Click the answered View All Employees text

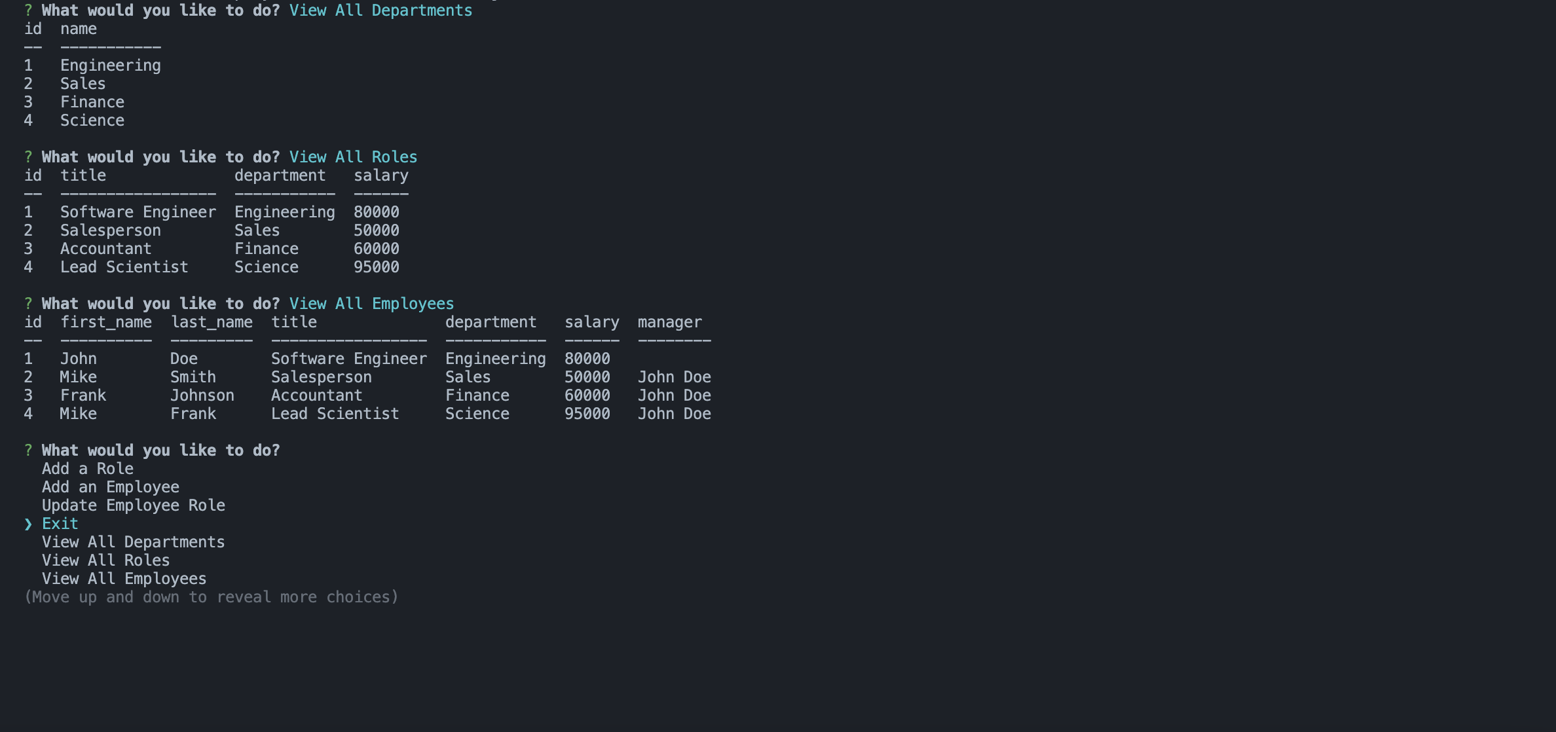click(371, 304)
